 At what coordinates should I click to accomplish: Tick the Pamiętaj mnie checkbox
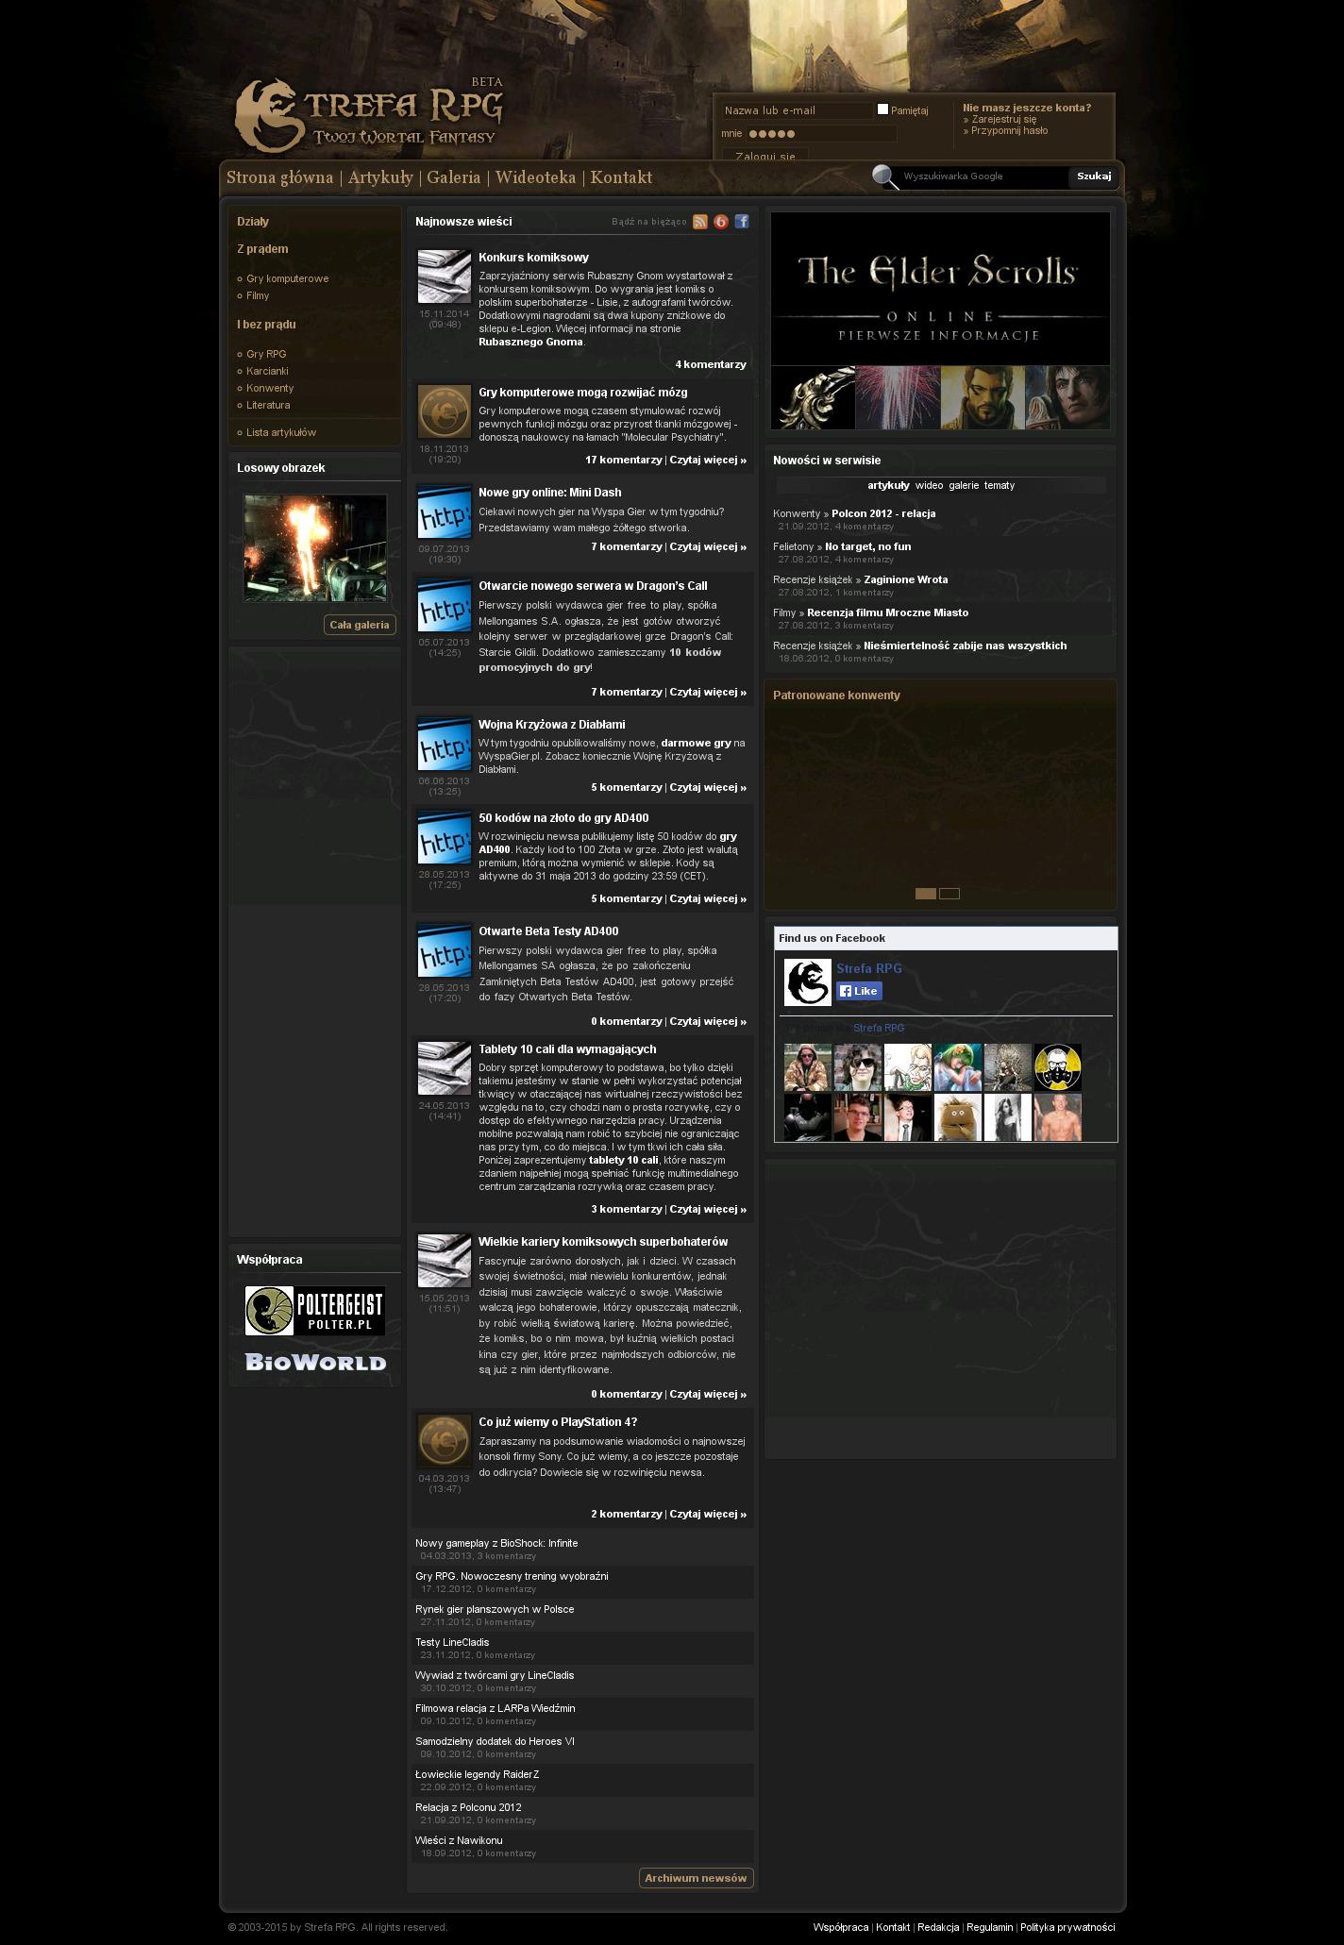[882, 109]
